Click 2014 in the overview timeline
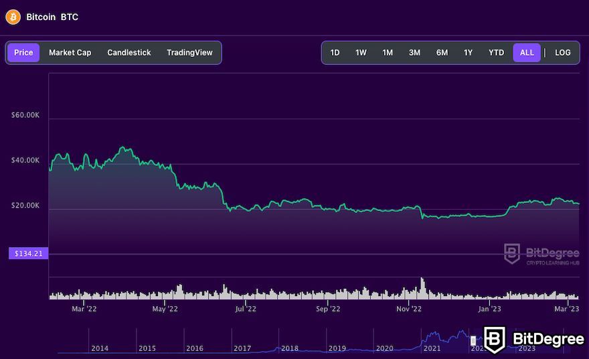The width and height of the screenshot is (589, 359). (100, 348)
